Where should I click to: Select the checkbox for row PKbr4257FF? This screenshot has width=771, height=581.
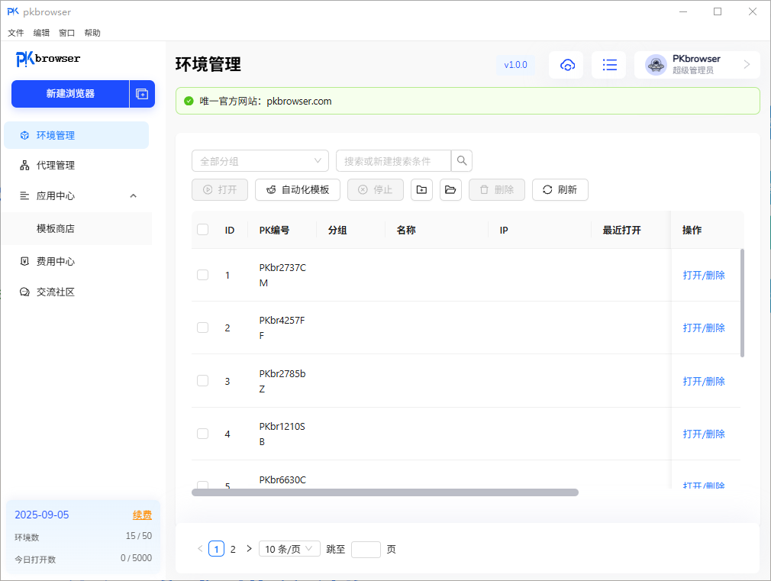pyautogui.click(x=202, y=328)
